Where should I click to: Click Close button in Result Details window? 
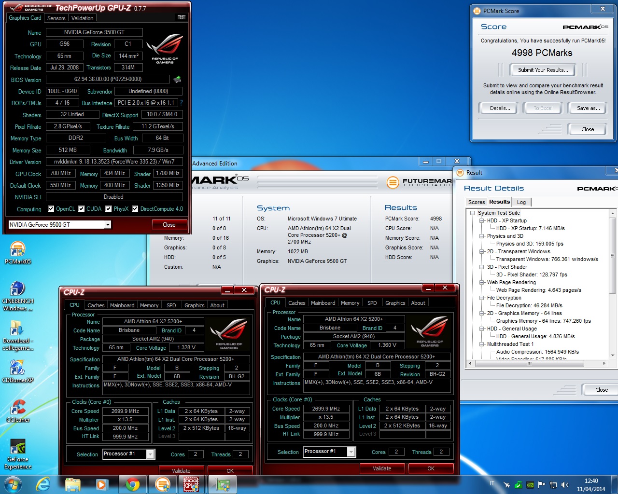pos(601,389)
